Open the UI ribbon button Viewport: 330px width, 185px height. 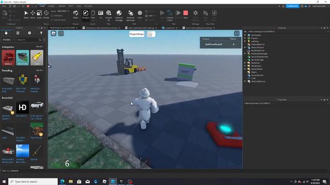point(101,14)
